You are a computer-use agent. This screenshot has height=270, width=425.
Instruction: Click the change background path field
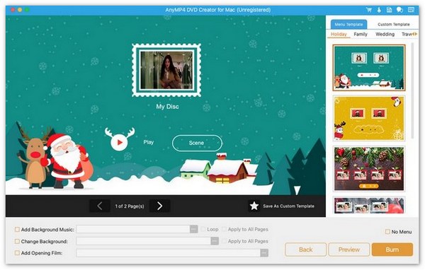[143, 241]
